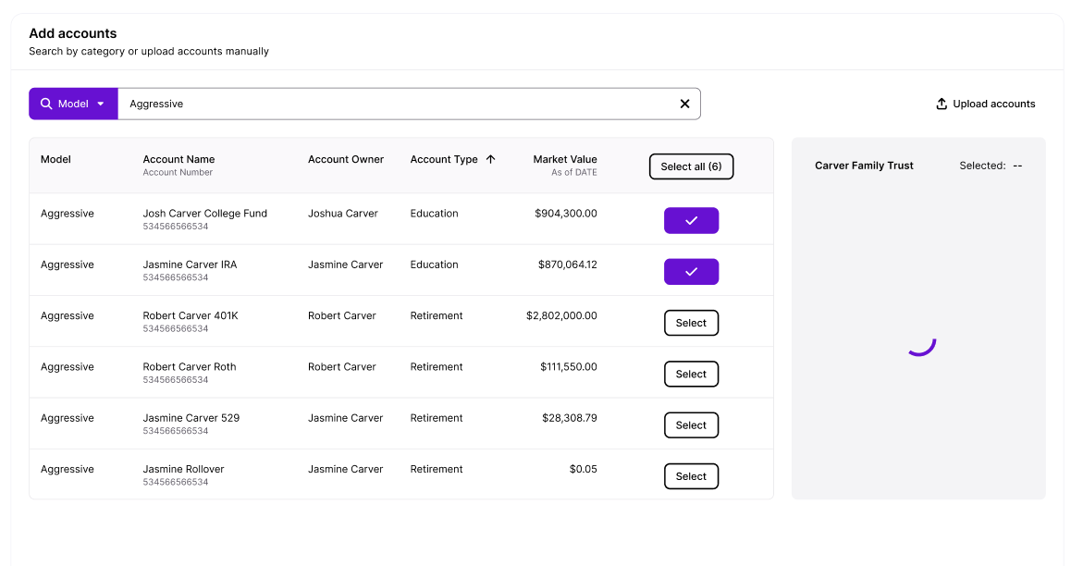1071x566 pixels.
Task: Select the Robert Carver Roth account
Action: tap(691, 375)
